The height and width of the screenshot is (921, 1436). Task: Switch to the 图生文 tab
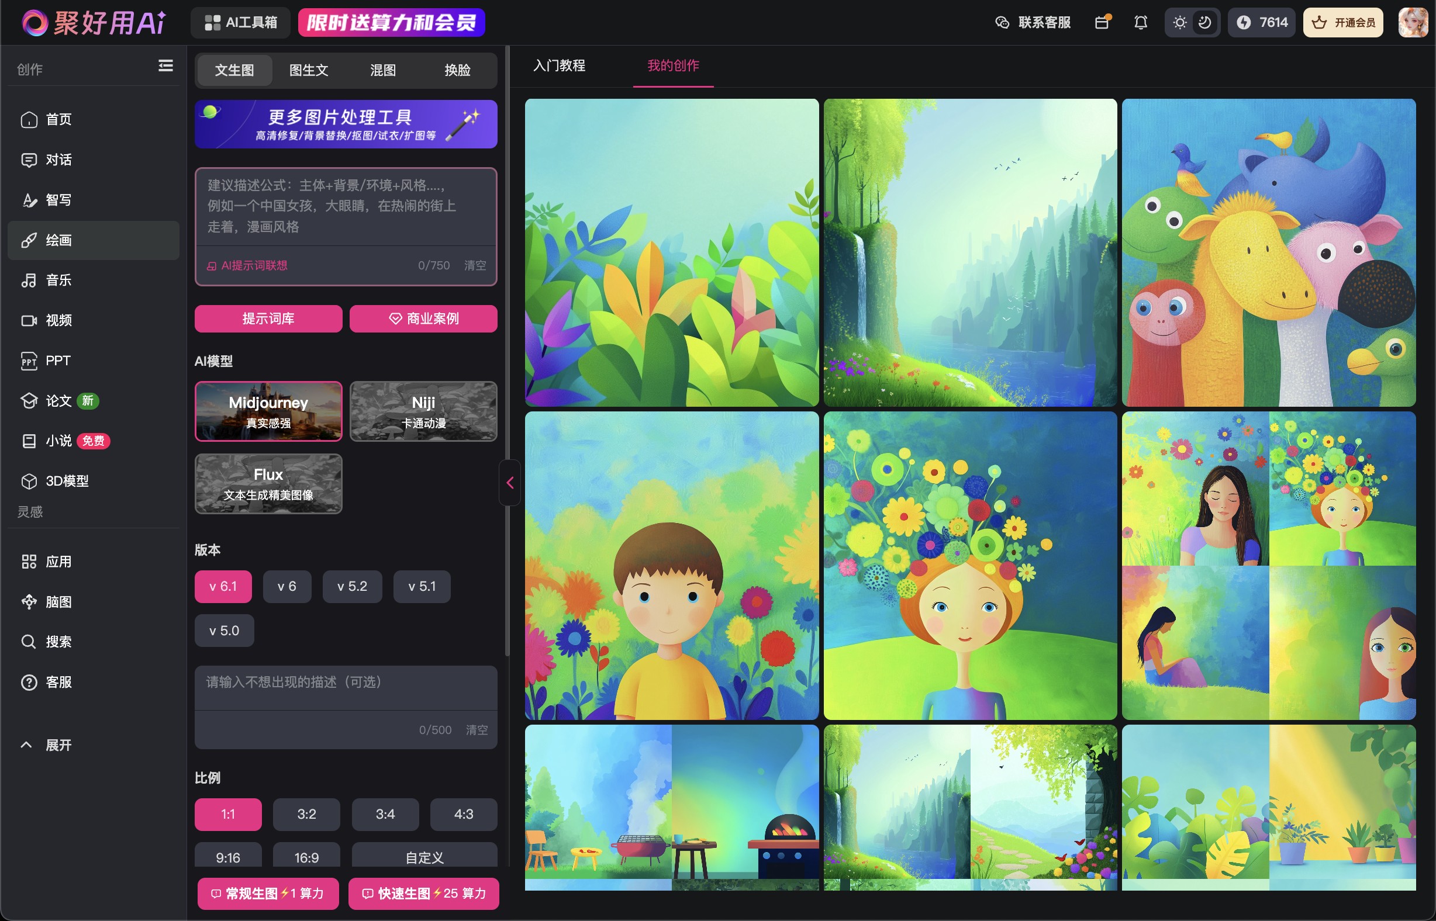[x=309, y=71]
